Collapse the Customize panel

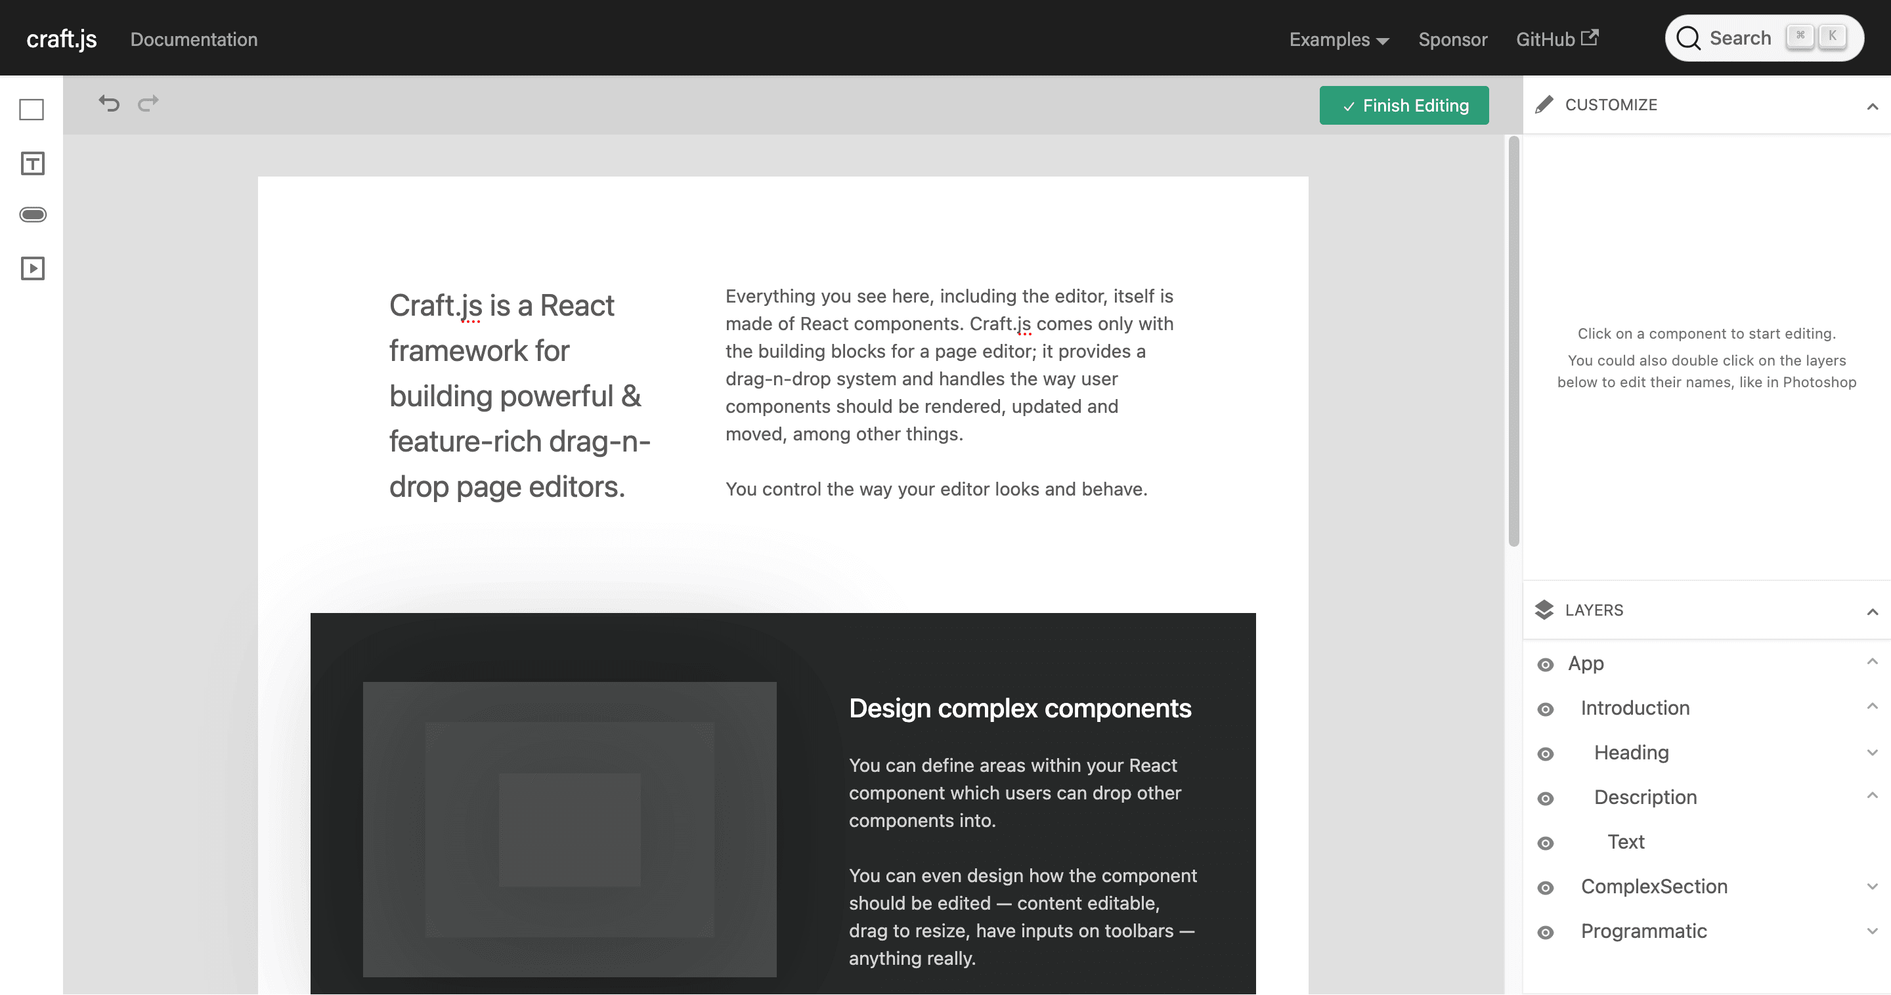coord(1872,106)
